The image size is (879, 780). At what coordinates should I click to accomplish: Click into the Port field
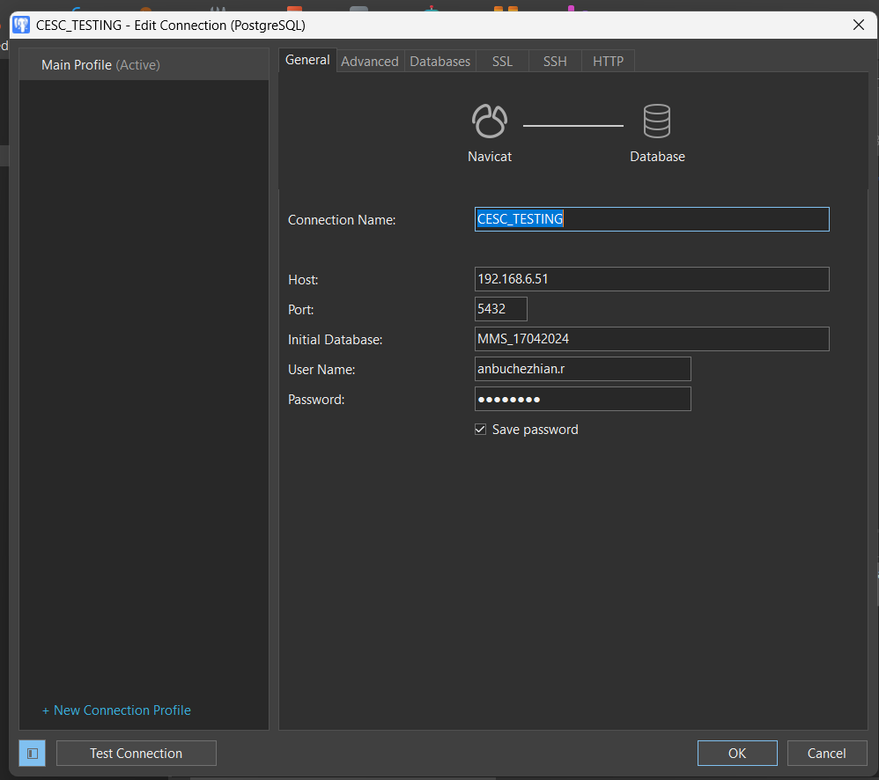coord(500,309)
